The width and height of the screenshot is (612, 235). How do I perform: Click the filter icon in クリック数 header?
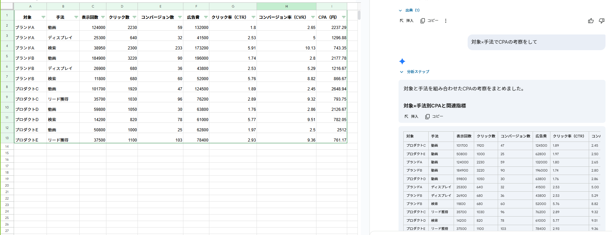(x=134, y=17)
